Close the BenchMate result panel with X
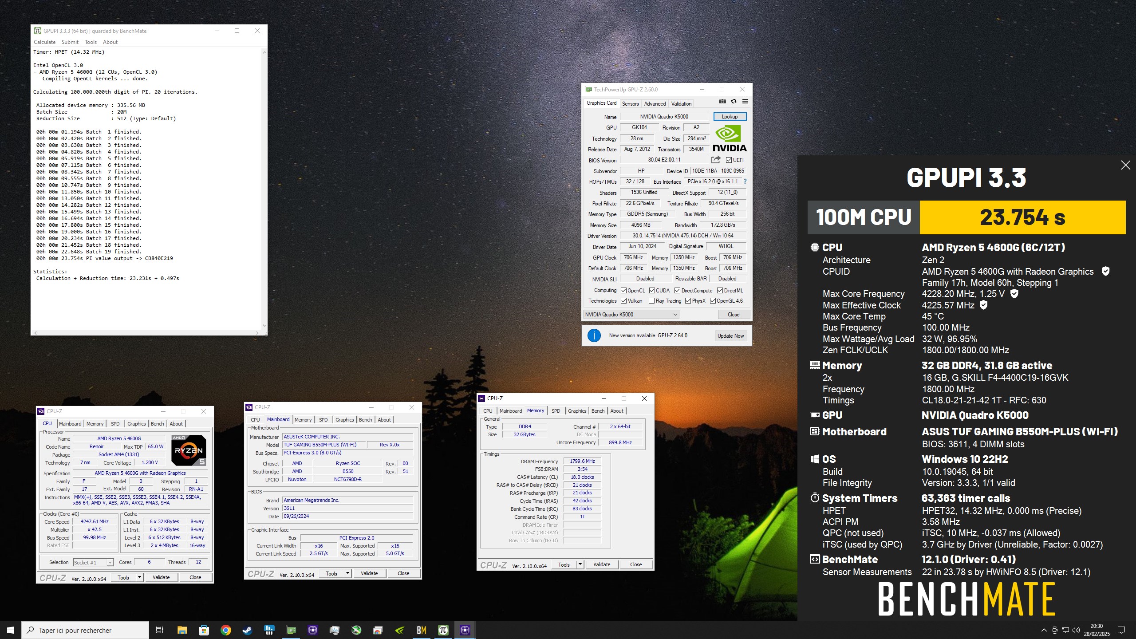1136x639 pixels. pyautogui.click(x=1125, y=165)
